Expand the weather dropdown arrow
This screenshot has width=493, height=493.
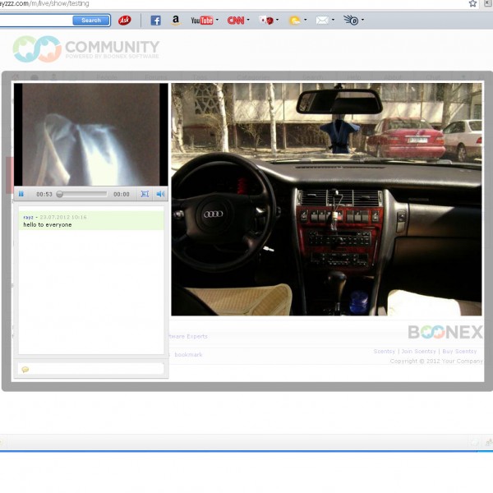tap(306, 20)
